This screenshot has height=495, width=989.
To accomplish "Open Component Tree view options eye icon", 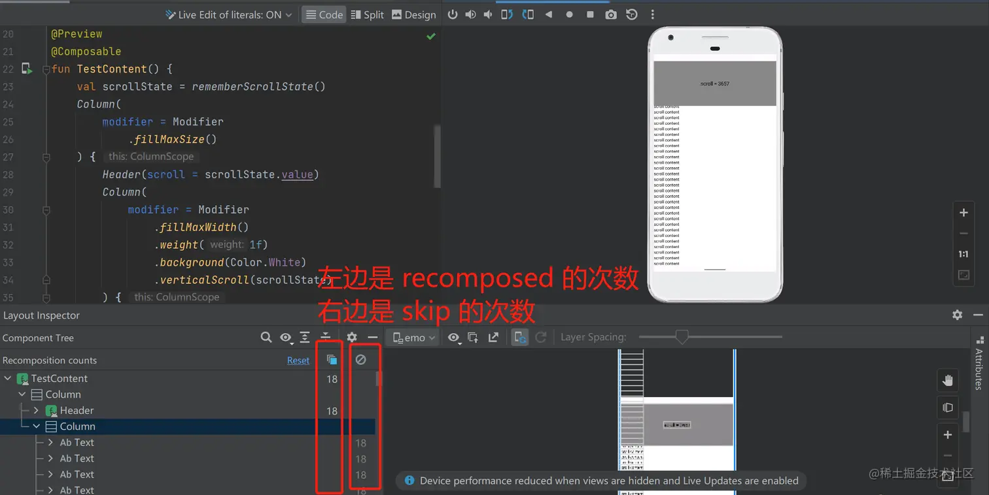I will coord(286,338).
